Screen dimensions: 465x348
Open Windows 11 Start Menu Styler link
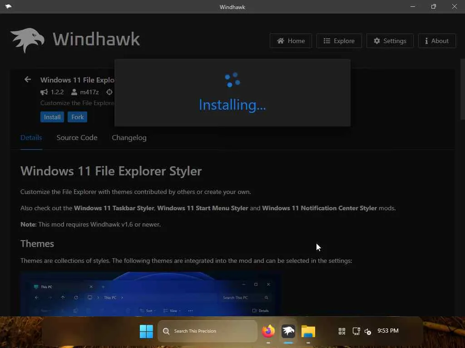(203, 208)
